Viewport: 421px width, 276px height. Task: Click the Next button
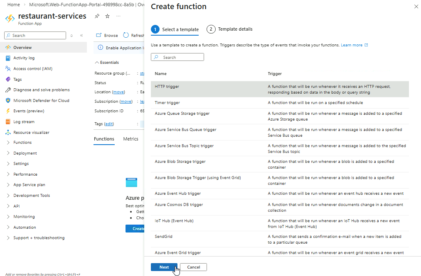point(164,267)
